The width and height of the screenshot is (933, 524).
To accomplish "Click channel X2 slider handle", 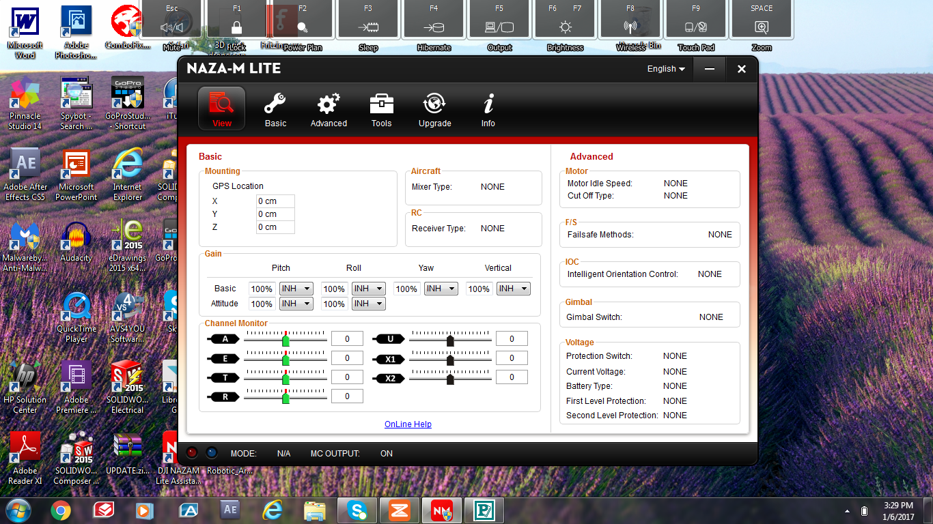I will coord(450,379).
